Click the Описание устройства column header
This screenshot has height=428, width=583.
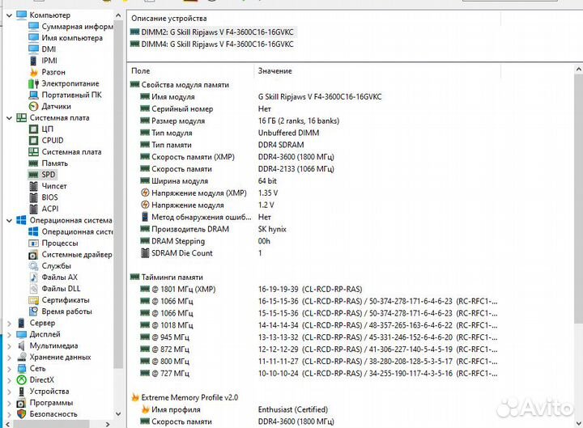(x=314, y=19)
